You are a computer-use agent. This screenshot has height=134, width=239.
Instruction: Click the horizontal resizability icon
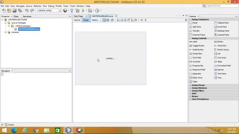(142, 20)
